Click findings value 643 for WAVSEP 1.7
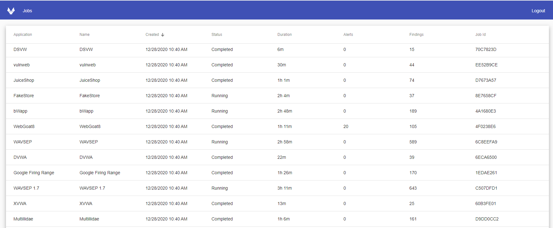Screen dimensions: 553x228 click(x=413, y=188)
